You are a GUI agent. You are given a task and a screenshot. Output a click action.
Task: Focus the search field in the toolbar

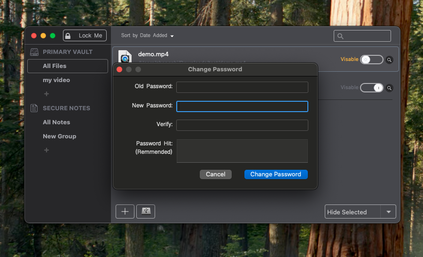tap(362, 36)
